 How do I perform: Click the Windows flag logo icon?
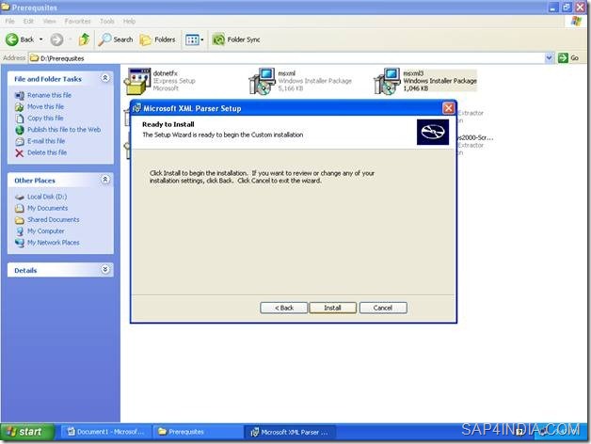point(576,21)
